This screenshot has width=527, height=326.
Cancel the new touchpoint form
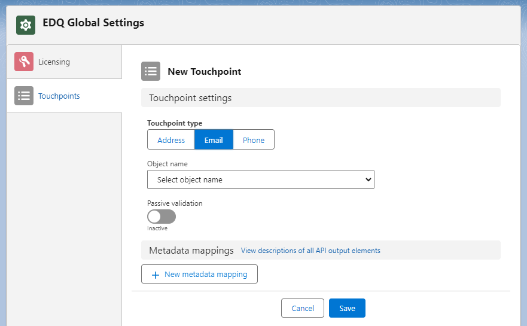[303, 308]
